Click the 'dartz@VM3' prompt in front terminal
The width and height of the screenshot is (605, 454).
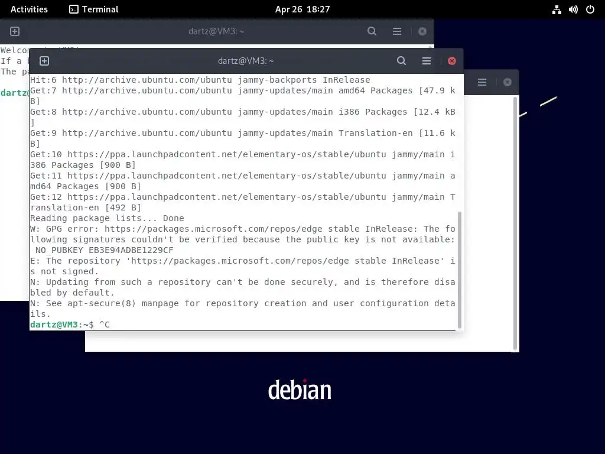(54, 325)
